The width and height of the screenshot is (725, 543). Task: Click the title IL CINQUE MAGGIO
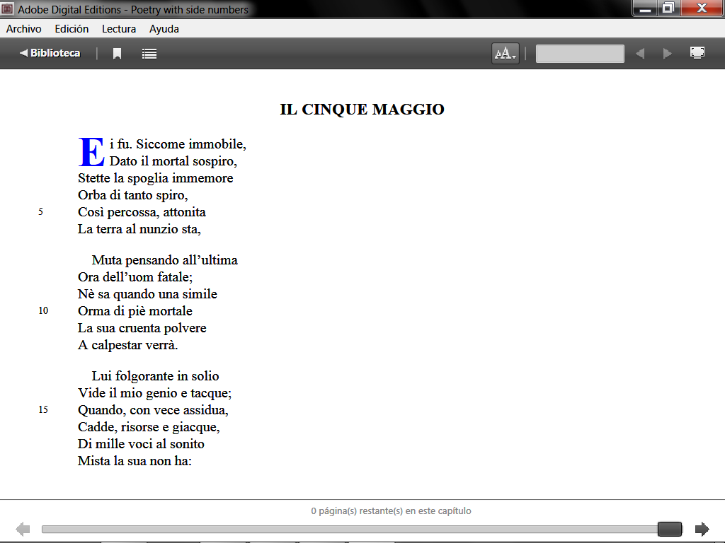point(362,110)
